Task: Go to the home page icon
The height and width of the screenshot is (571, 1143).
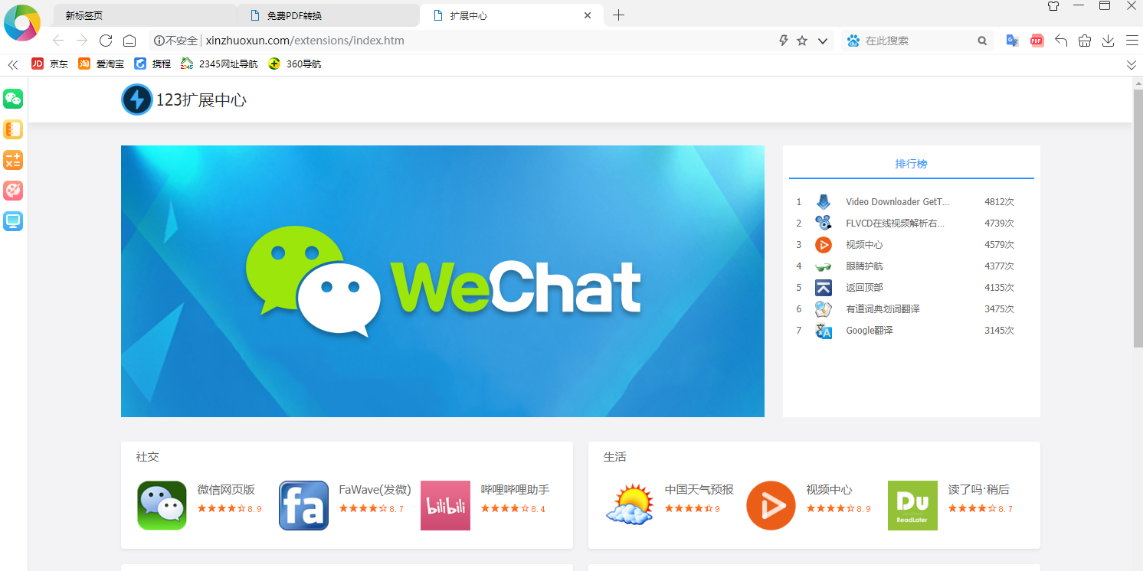Action: pos(129,41)
